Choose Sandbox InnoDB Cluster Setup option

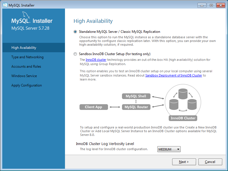pos(75,54)
